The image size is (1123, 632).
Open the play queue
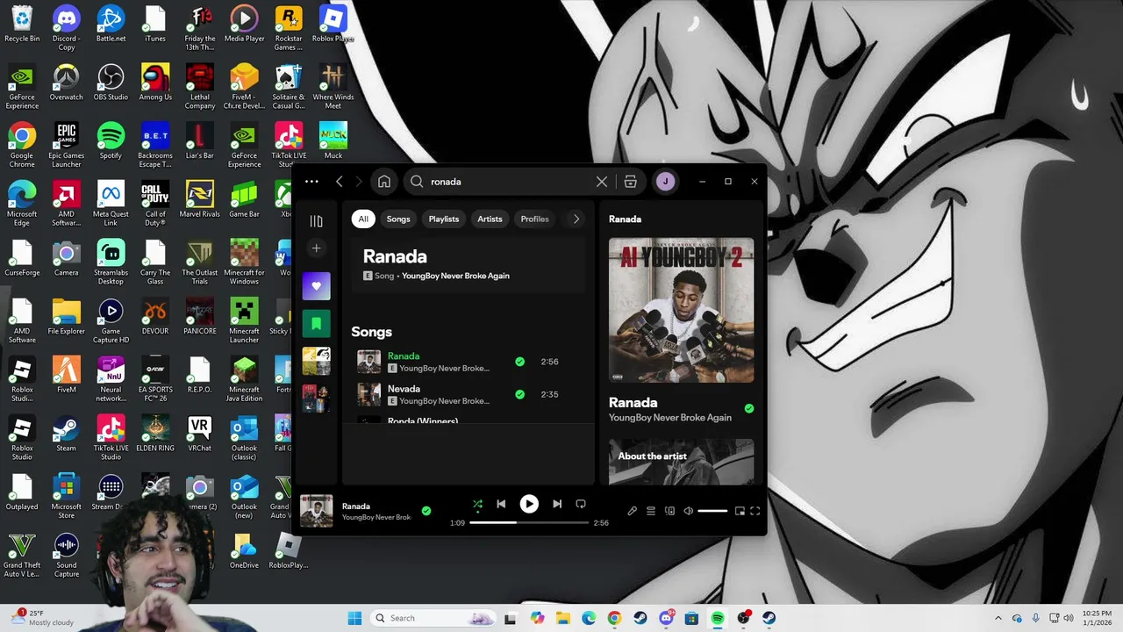[x=651, y=511]
